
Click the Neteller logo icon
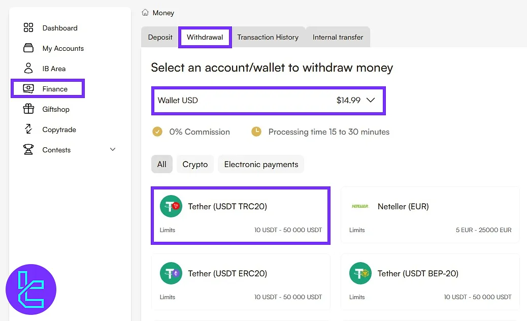tap(360, 206)
